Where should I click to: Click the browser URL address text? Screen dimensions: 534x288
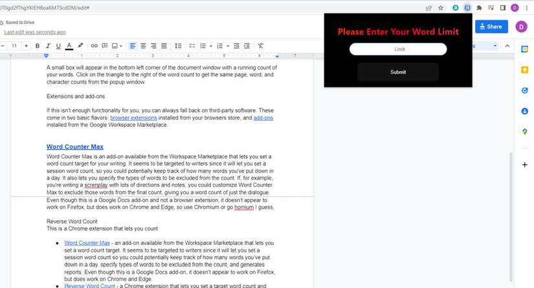44,8
